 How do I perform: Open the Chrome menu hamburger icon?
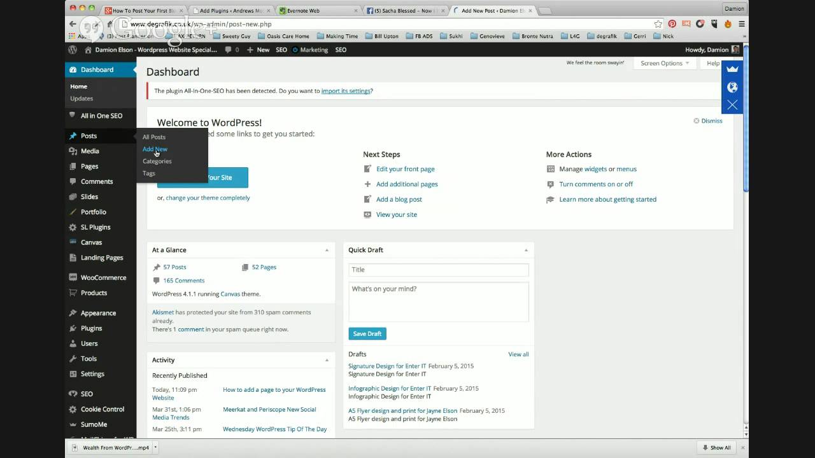pos(742,24)
